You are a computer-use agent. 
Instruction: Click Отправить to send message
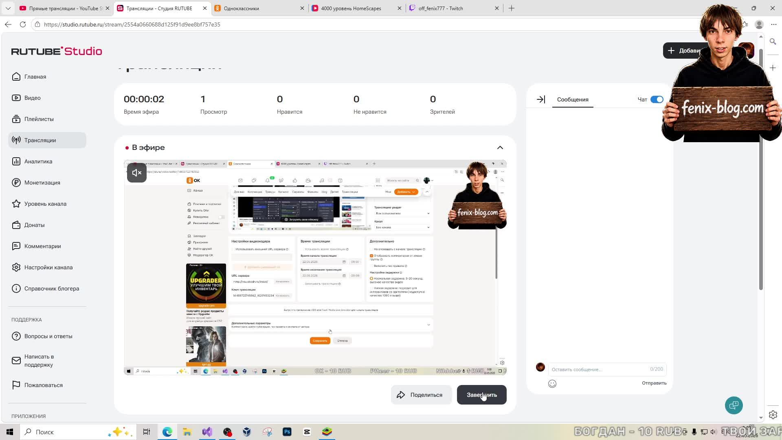(x=654, y=383)
